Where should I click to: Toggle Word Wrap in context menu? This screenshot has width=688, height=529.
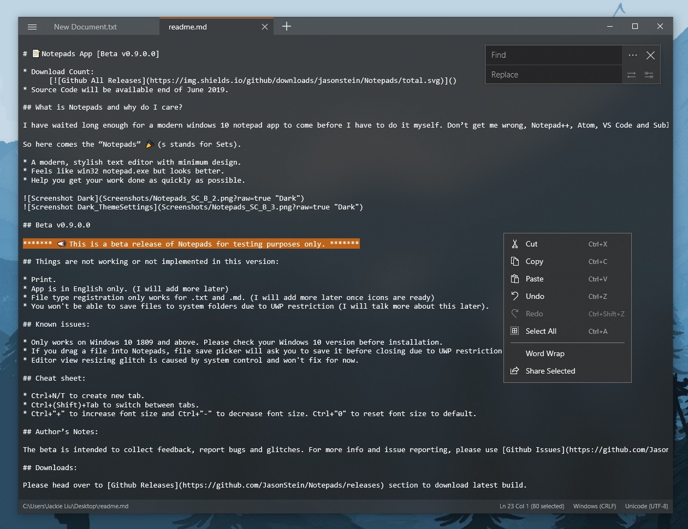click(x=567, y=353)
